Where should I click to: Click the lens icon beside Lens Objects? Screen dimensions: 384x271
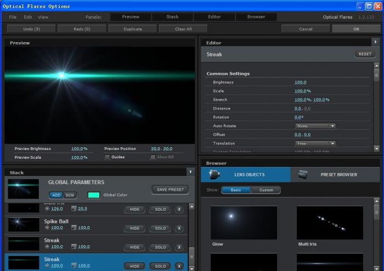214,175
